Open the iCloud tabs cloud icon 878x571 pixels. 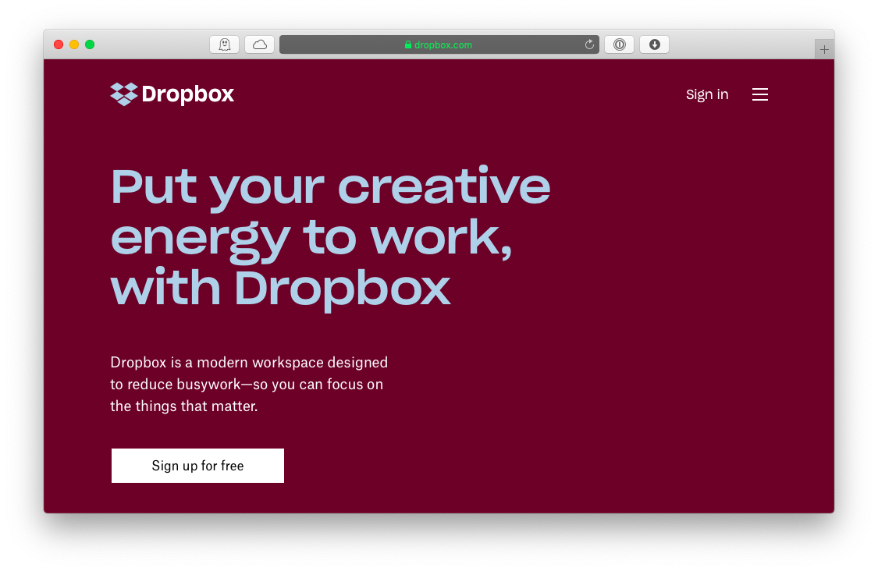point(260,44)
